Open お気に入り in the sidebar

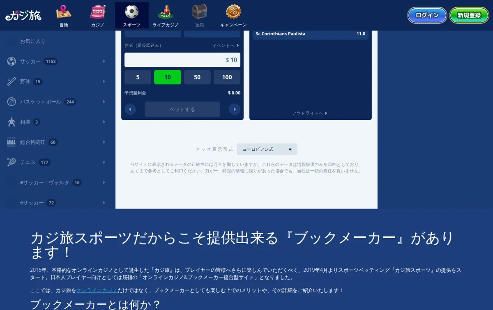click(33, 41)
